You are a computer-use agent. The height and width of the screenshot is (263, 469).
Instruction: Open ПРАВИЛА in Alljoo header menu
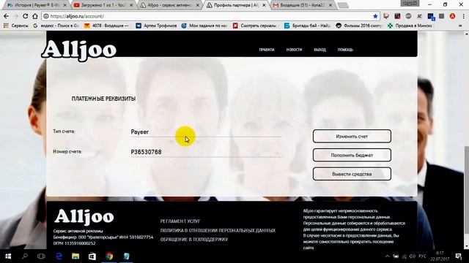(x=267, y=50)
